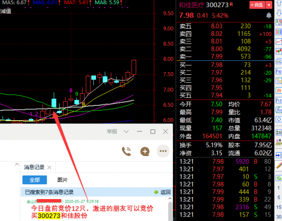Toggle the price alert bell icon
This screenshot has width=282, height=221.
pyautogui.click(x=269, y=15)
